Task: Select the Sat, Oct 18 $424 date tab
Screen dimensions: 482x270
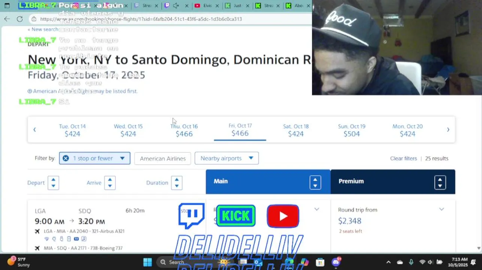Action: 296,130
